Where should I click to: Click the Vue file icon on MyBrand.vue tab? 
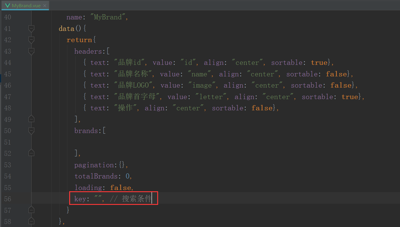point(7,6)
